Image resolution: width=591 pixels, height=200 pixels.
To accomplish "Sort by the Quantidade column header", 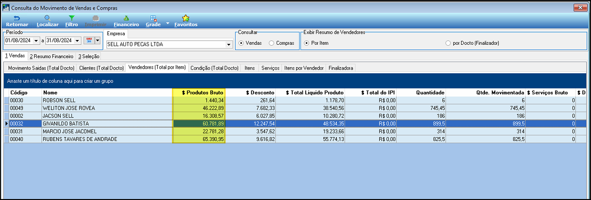I will [422, 92].
